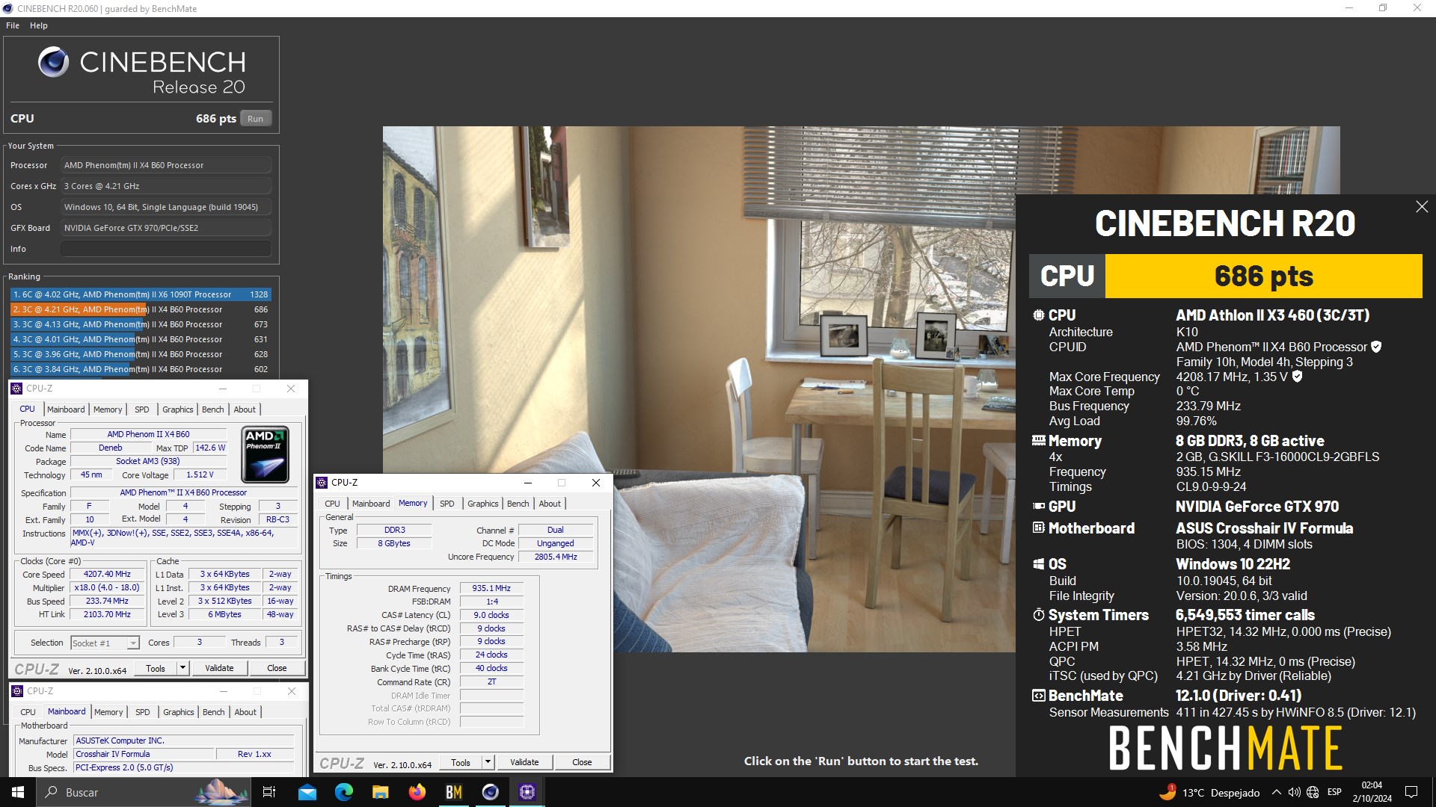The image size is (1436, 807).
Task: Click the Motherboard icon in BenchMate panel
Action: [x=1039, y=528]
